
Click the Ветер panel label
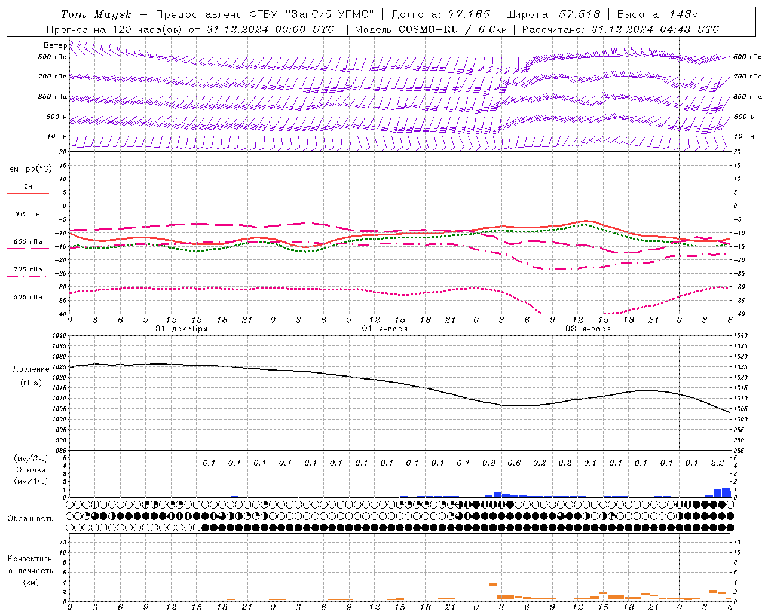click(55, 45)
